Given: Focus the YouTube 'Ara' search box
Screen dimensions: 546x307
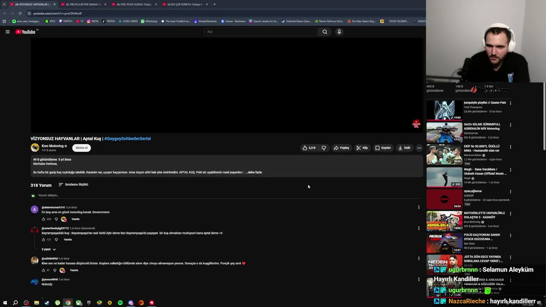Looking at the screenshot, I should tap(260, 32).
